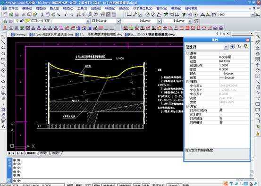Screen dimensions: 261x186
Task: Open the ET扩展工具 menu
Action: [143, 8]
